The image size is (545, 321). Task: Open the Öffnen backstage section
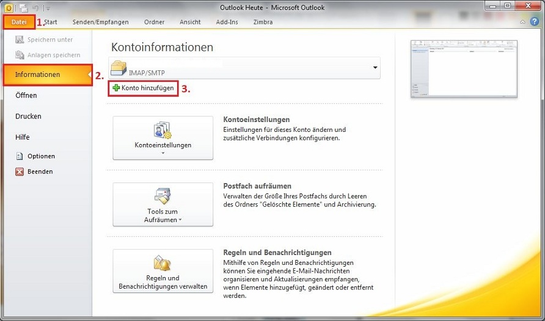tap(26, 95)
